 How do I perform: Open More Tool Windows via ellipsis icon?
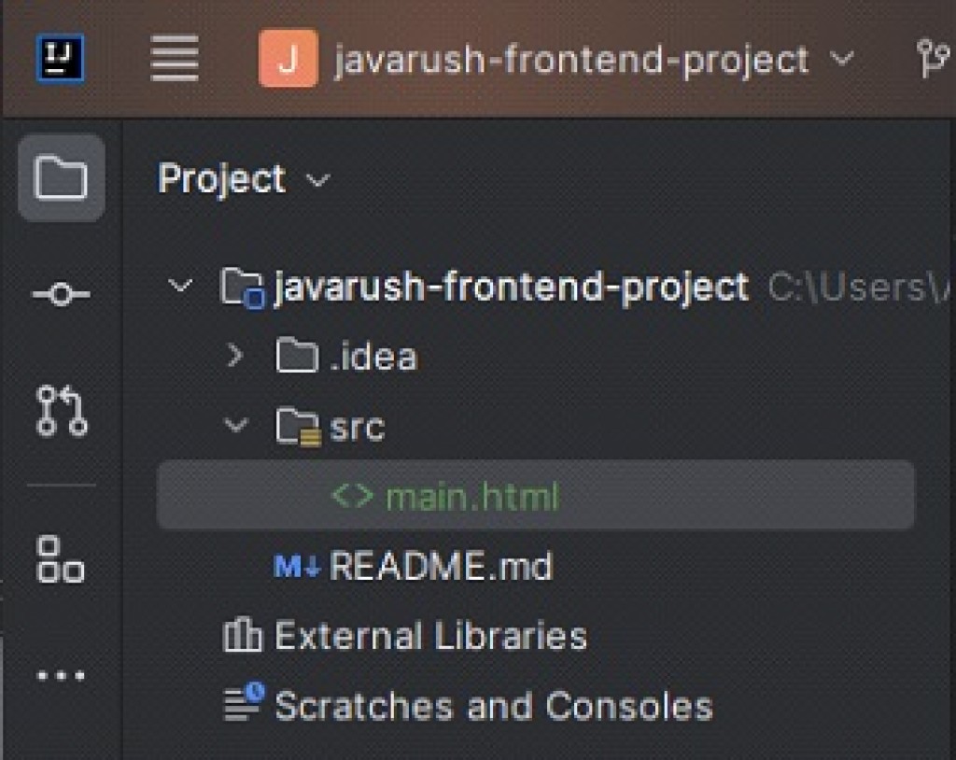pos(60,674)
